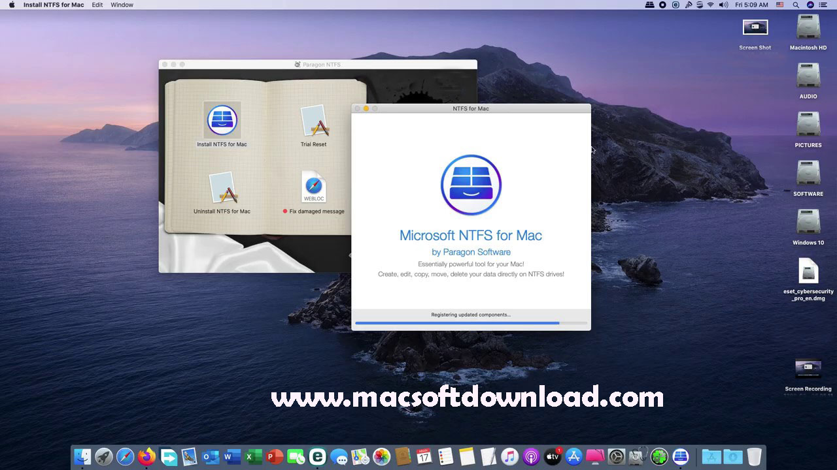This screenshot has height=470, width=837.
Task: Click the NTFS for Mac installer logo
Action: pyautogui.click(x=471, y=185)
